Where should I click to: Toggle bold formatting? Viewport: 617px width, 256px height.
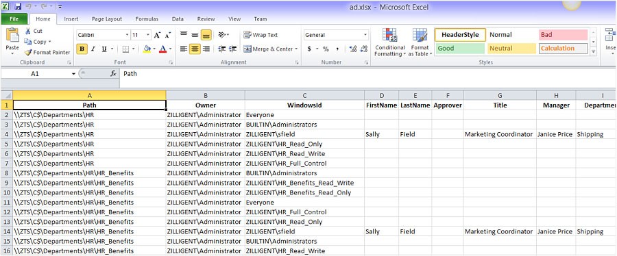(x=82, y=49)
